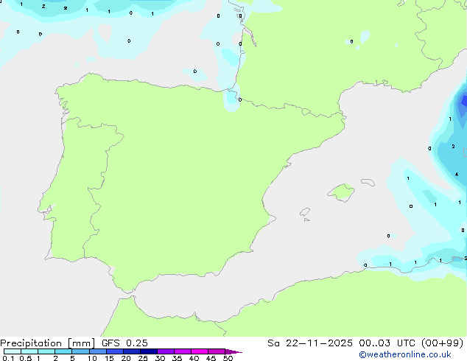
Task: Select the 2–5 mm legend swatch
Action: [x=63, y=351]
